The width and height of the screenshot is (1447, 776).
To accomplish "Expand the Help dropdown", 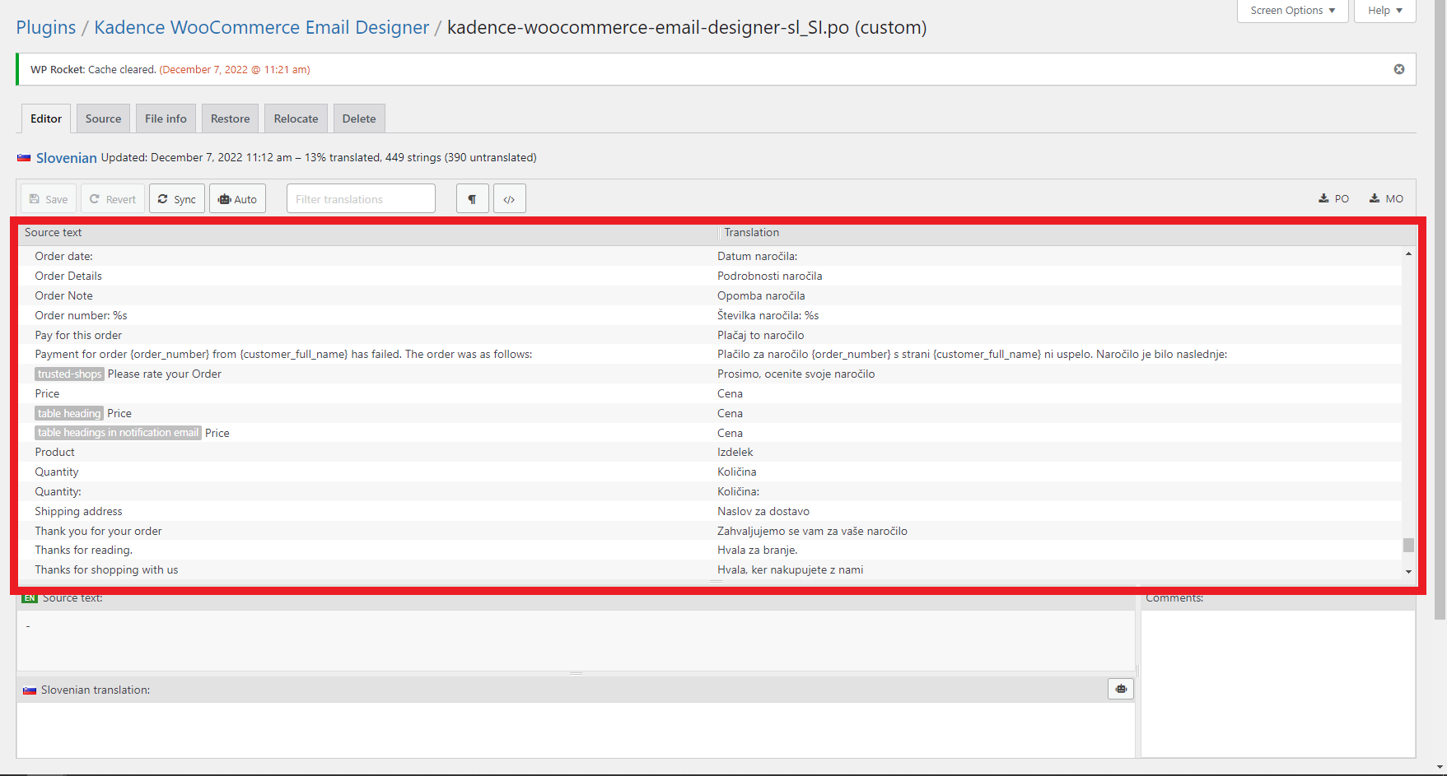I will coord(1385,11).
